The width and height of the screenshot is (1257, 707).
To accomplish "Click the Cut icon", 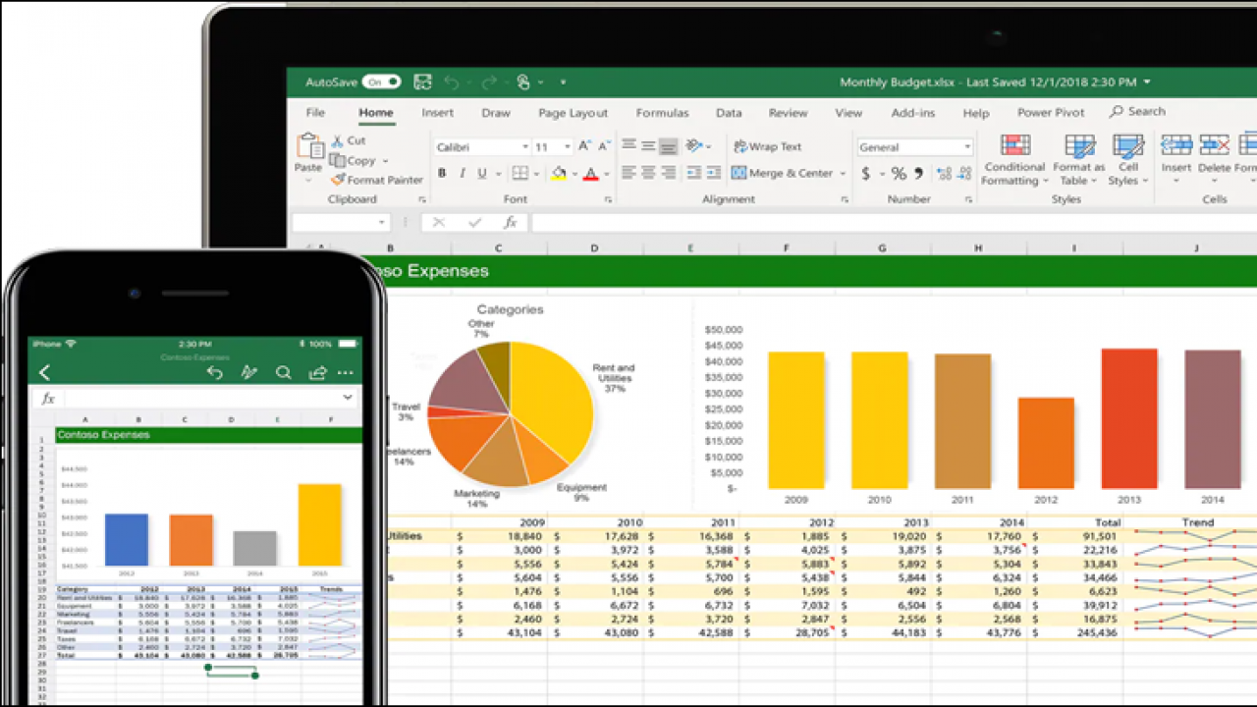I will [337, 140].
